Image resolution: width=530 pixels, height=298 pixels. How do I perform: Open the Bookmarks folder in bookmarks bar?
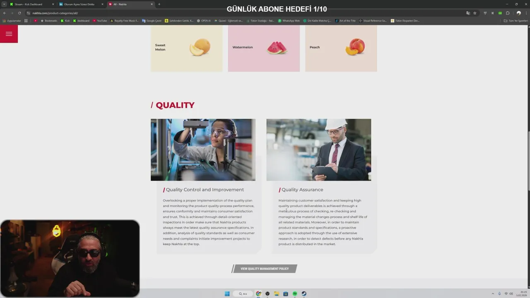coord(49,21)
